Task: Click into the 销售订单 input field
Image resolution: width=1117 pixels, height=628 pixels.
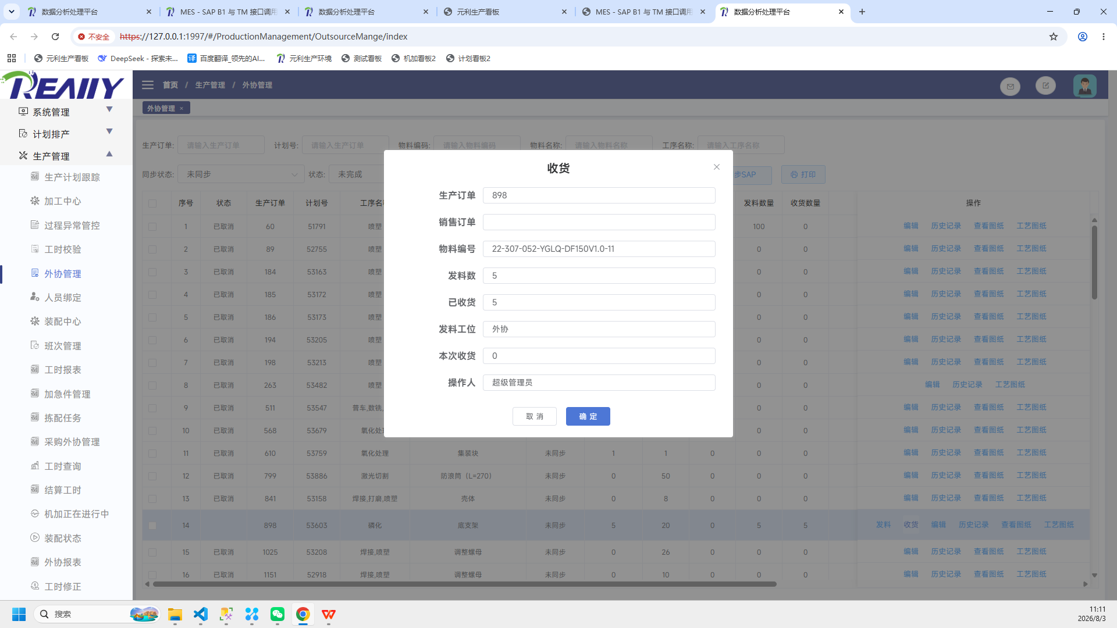Action: (x=599, y=222)
